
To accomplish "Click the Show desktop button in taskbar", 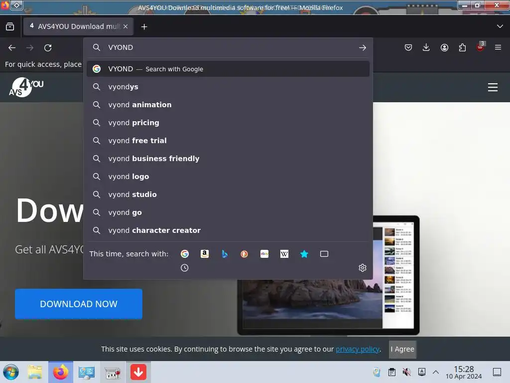I will coord(497,372).
